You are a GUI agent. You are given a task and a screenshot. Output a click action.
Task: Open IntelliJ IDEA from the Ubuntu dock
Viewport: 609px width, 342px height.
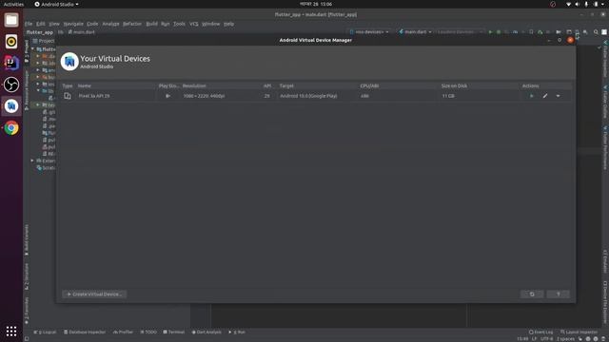click(11, 63)
